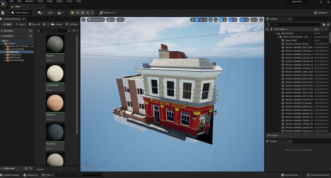Activate the rotate gizmo tool
The height and width of the screenshot is (178, 331).
pyautogui.click(x=201, y=19)
